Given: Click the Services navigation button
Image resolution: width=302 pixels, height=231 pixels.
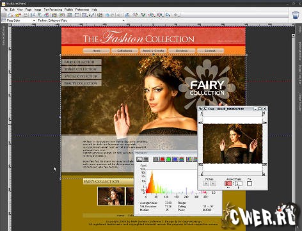Looking at the screenshot, I should 182,51.
